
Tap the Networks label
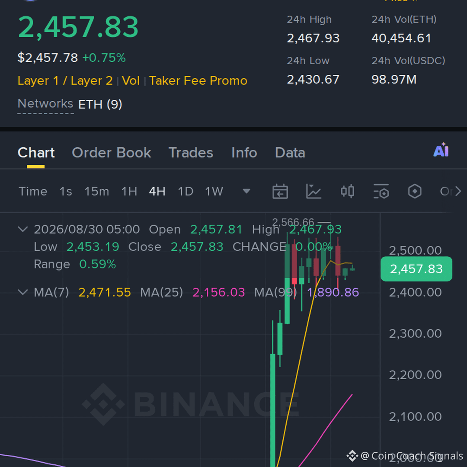point(45,104)
